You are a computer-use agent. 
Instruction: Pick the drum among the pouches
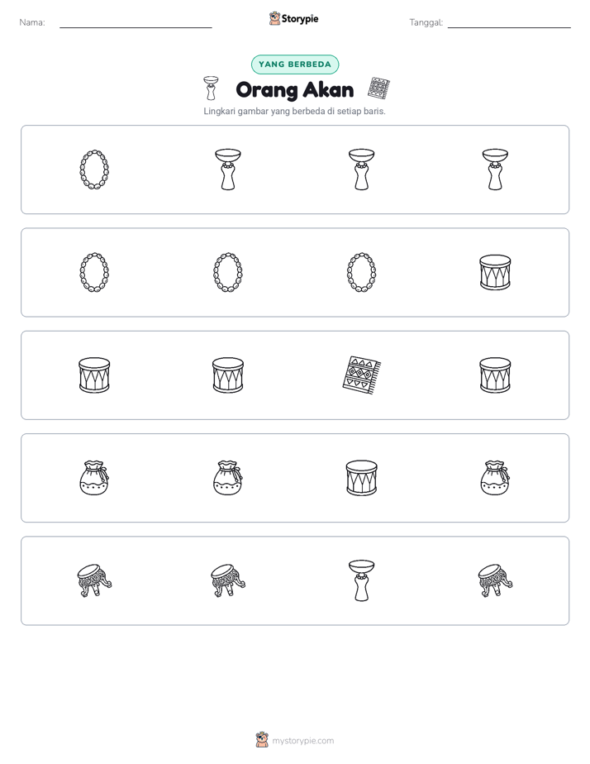point(362,478)
